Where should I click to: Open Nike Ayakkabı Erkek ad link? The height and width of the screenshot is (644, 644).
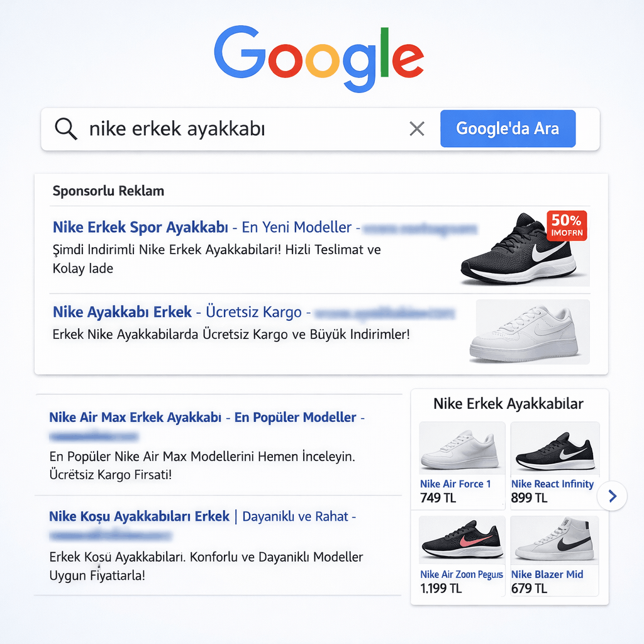(x=122, y=312)
